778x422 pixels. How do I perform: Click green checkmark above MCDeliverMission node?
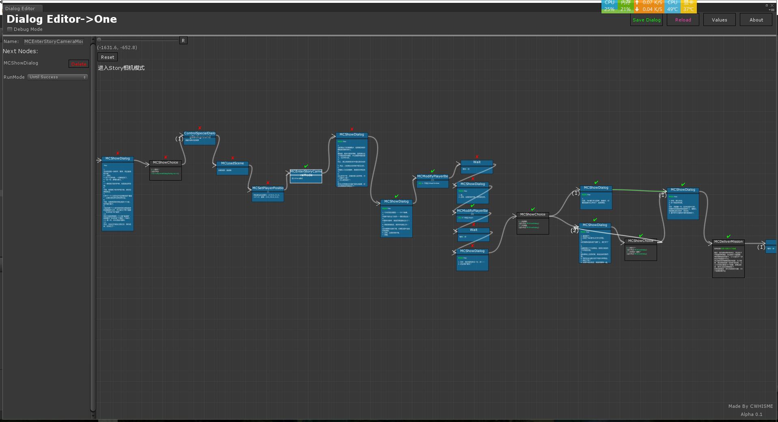pos(728,236)
